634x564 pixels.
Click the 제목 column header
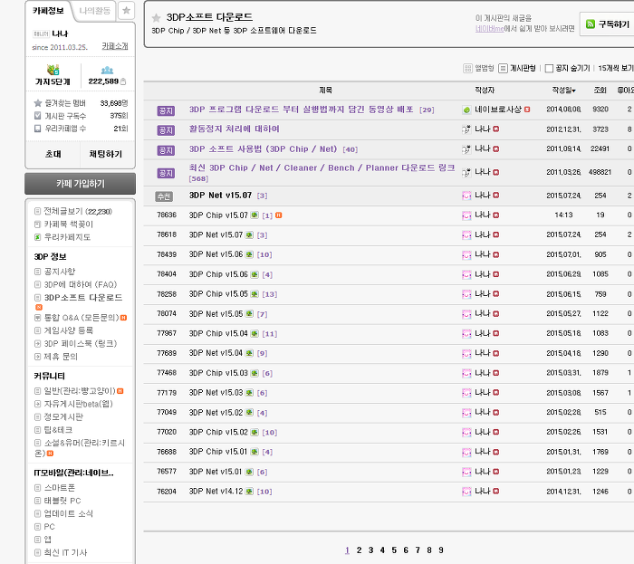pos(325,91)
